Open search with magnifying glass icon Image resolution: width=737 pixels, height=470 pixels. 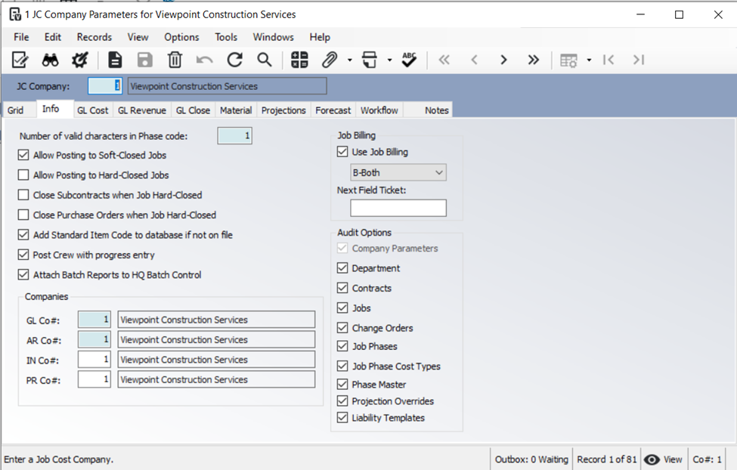[x=265, y=60]
